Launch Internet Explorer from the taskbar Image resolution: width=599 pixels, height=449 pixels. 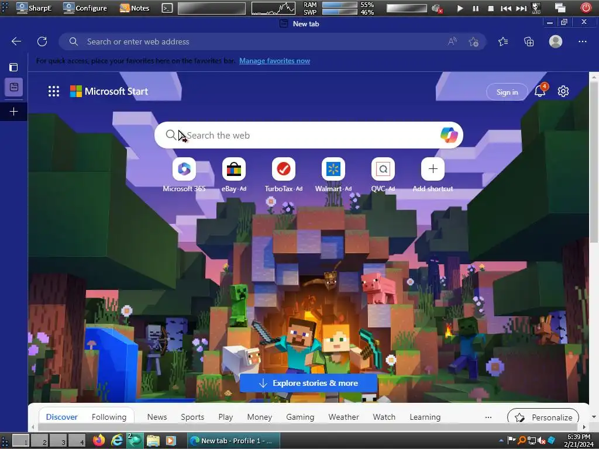tap(117, 441)
